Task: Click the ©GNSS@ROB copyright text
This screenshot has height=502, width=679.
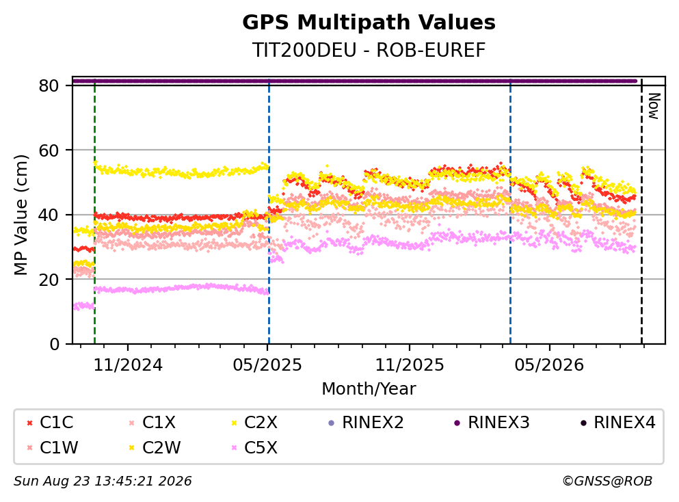Action: [x=607, y=481]
